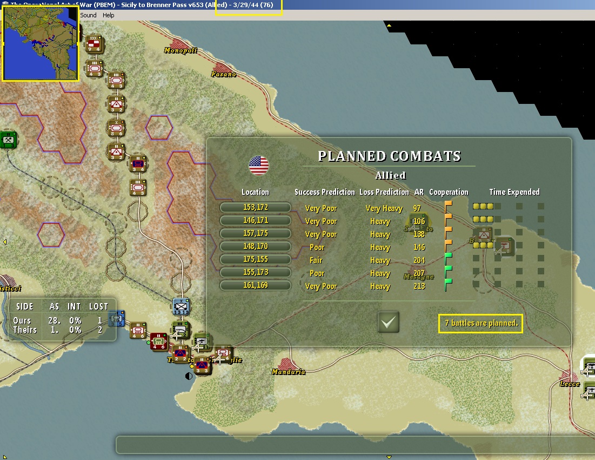Confirm Planned Combats with the checkmark button
This screenshot has height=460, width=595.
tap(389, 322)
